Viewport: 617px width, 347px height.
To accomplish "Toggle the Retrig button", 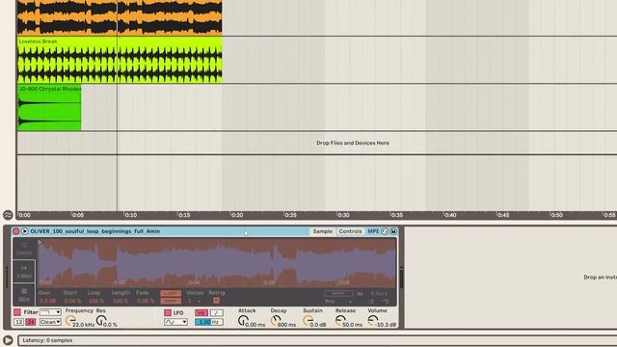I will click(x=216, y=301).
